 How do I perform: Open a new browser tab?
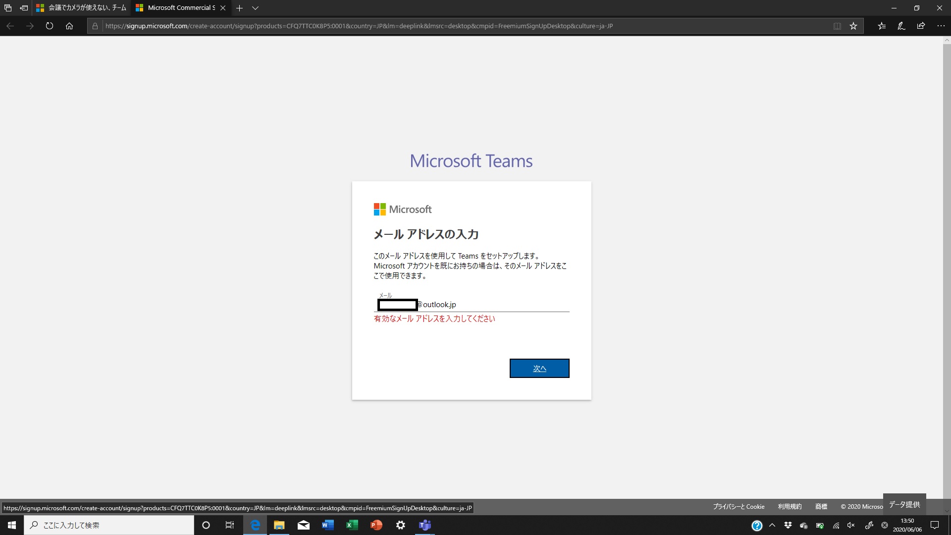coord(239,8)
